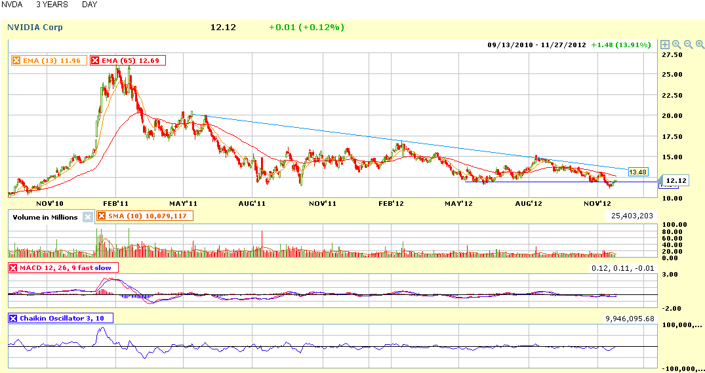
Task: Click the Chaikin value 9,946,095.68
Action: [630, 319]
